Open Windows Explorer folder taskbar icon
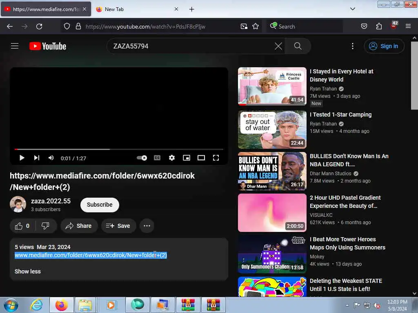418x313 pixels. click(85, 305)
